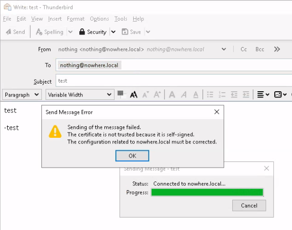Expand more address fields chevron

tap(277, 49)
